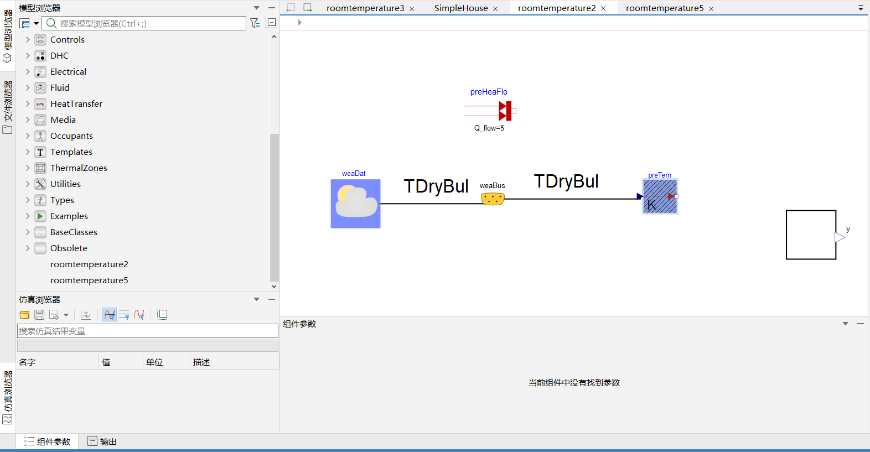Click the save simulation result icon
The image size is (870, 452).
39,315
